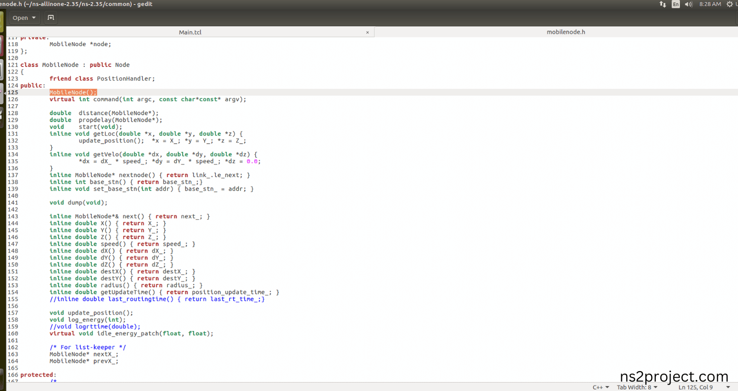Open the C++ language selector in status bar
Screen dimensions: 738x391
(x=601, y=387)
